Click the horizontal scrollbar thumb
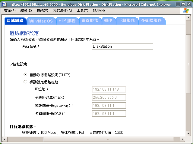193x144 pixels. [109, 139]
